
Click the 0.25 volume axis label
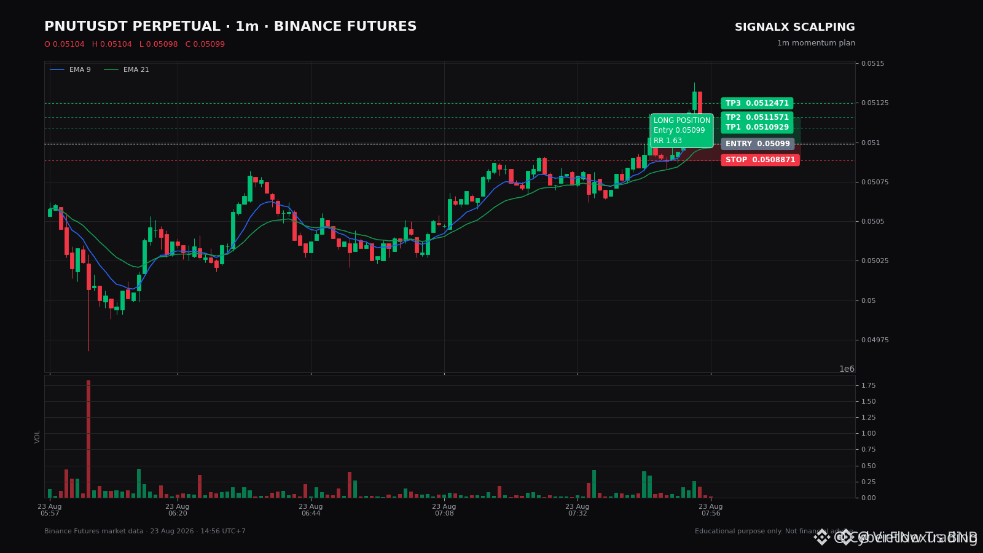(869, 482)
